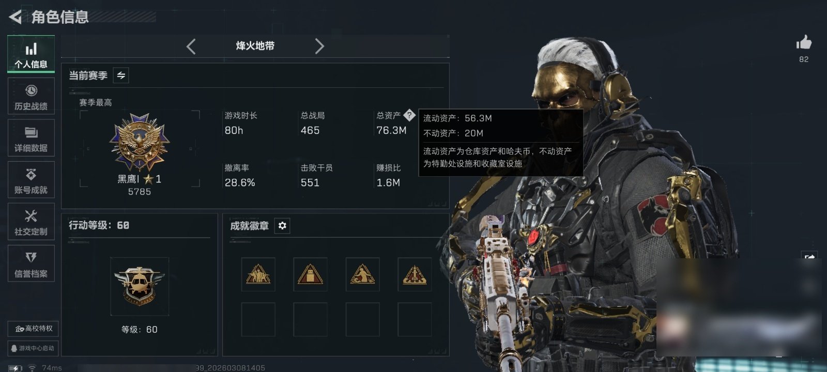
Task: Select the fourth gold triangle achievement badge
Action: click(415, 274)
